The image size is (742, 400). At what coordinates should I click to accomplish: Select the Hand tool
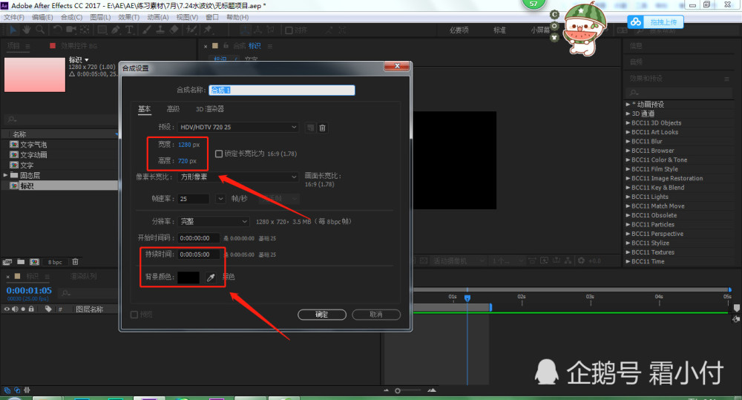[27, 30]
